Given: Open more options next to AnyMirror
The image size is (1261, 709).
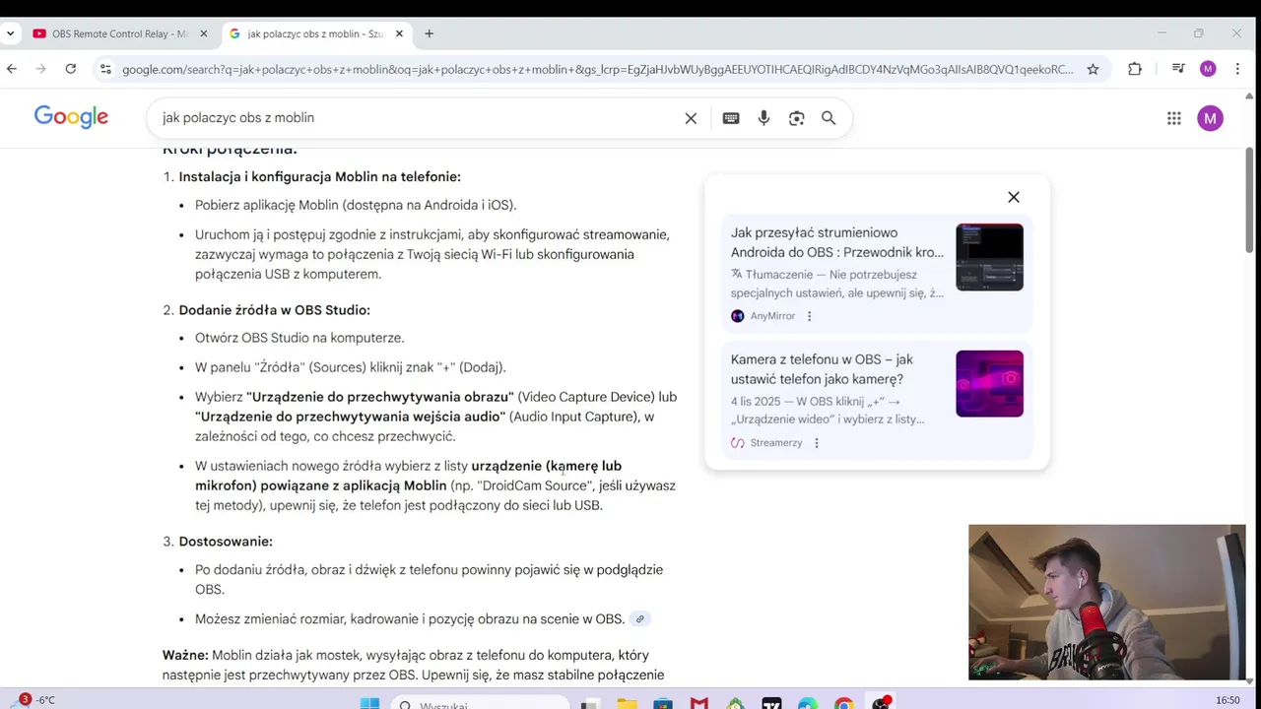Looking at the screenshot, I should [810, 316].
